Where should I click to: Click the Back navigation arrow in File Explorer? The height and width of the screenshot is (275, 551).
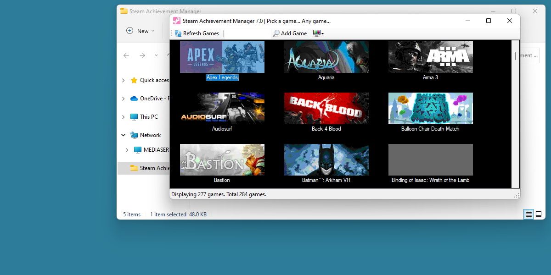[x=126, y=55]
